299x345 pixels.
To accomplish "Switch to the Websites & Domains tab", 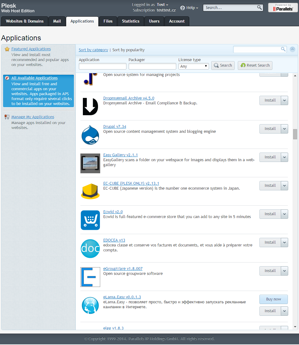I will [25, 21].
